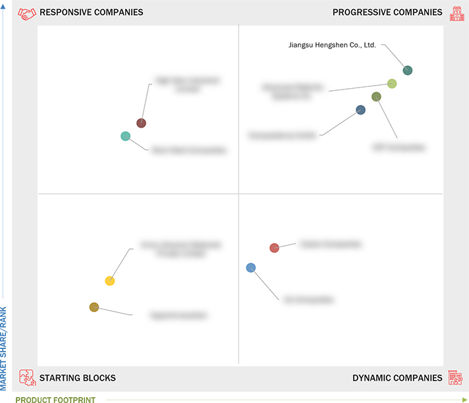Click the Dynamic Companies icon
This screenshot has width=469, height=403.
456,377
